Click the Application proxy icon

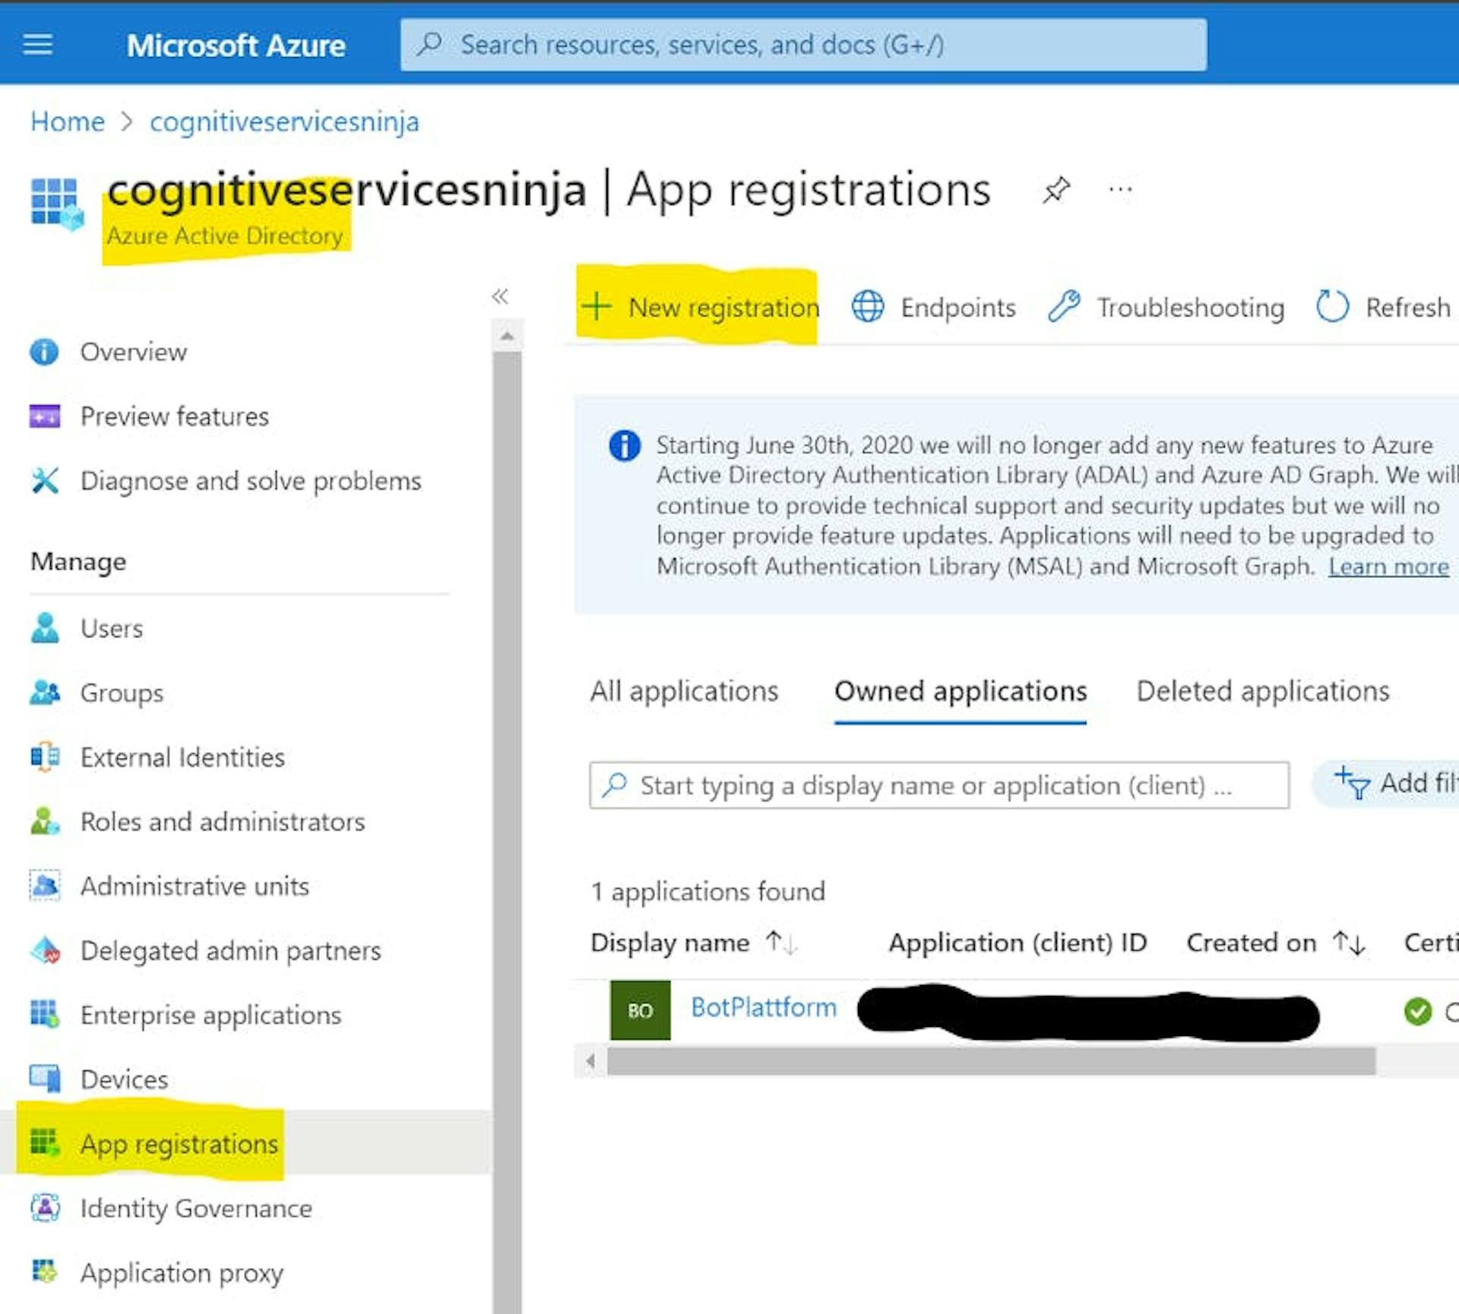coord(44,1271)
